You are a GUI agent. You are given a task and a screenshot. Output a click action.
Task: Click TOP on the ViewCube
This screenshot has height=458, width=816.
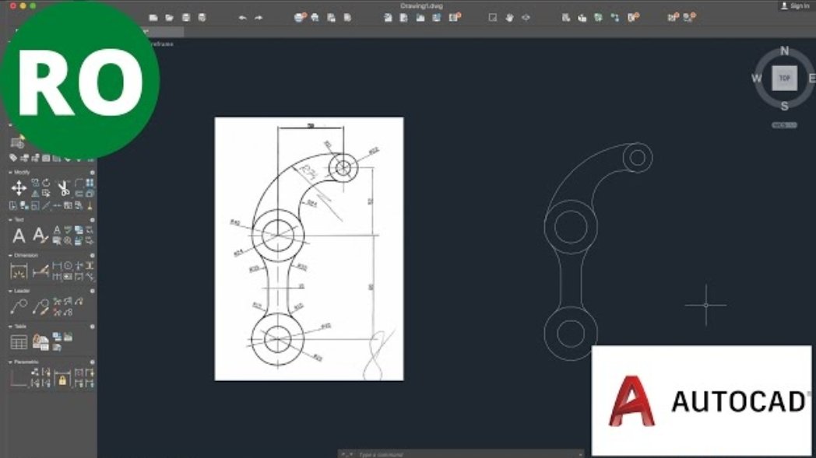tap(783, 79)
